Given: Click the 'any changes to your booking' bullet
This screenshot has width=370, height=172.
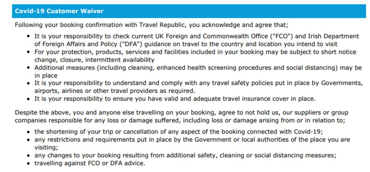Looking at the screenshot, I should 186,155.
